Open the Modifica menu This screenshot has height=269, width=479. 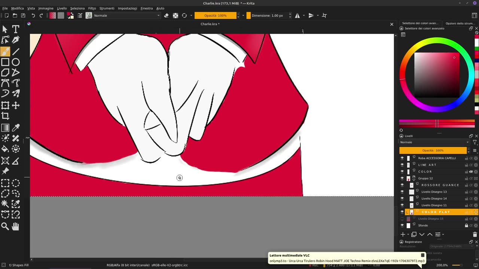[17, 8]
